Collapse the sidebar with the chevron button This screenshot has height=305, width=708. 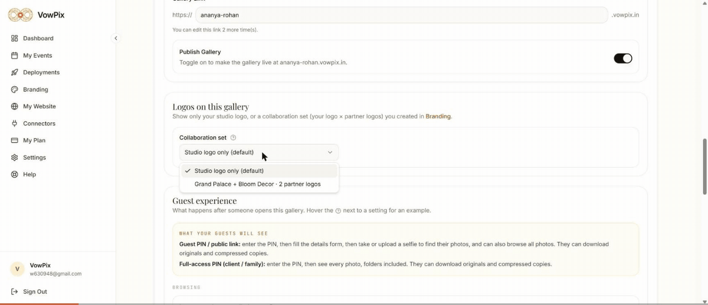(116, 38)
